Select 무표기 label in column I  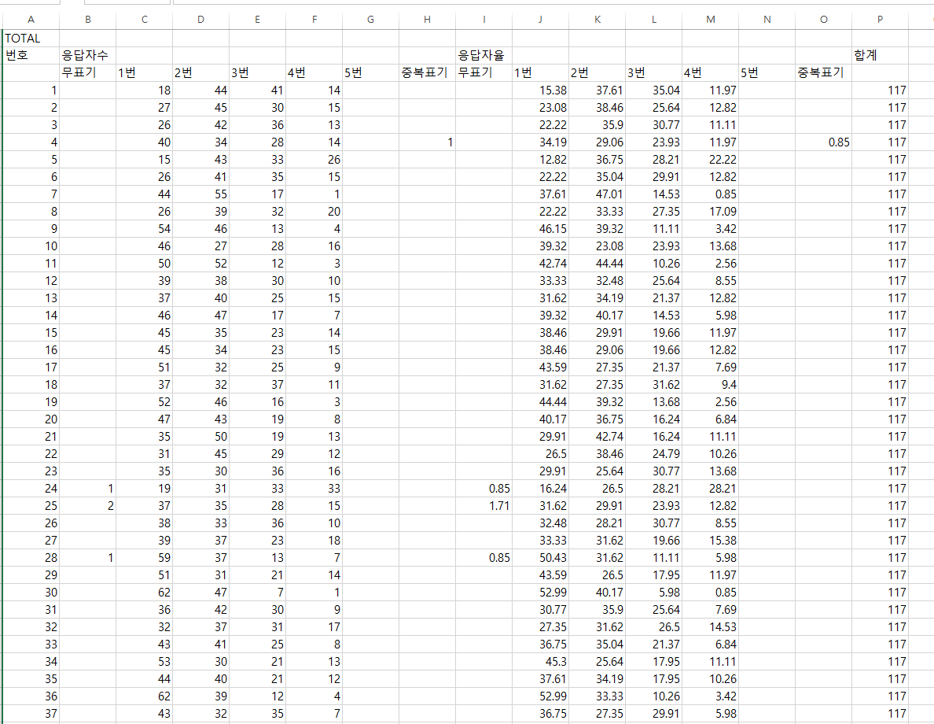click(x=484, y=72)
